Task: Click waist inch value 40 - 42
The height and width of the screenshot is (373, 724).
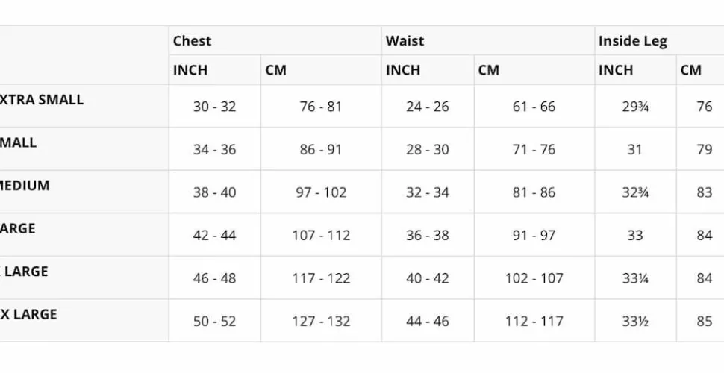Action: click(427, 278)
